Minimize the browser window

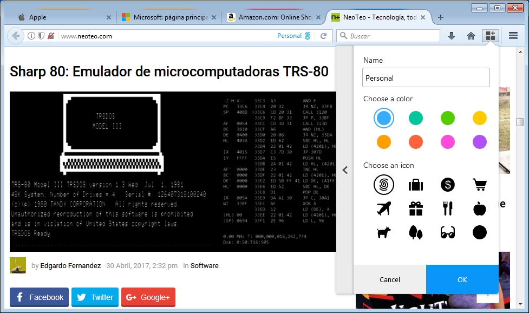pos(479,8)
